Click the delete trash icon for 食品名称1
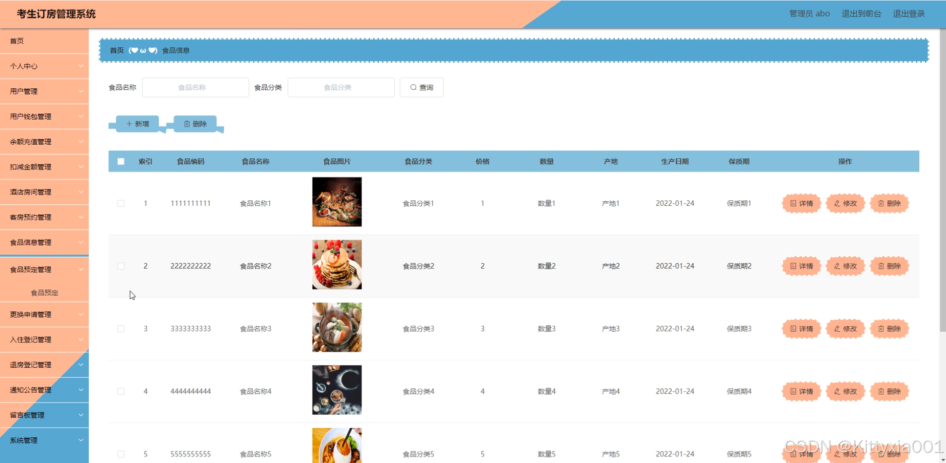 point(881,203)
